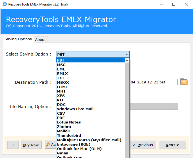Pick TXT as the saving format
Viewport: 193px width, 158px height.
[x=91, y=78]
